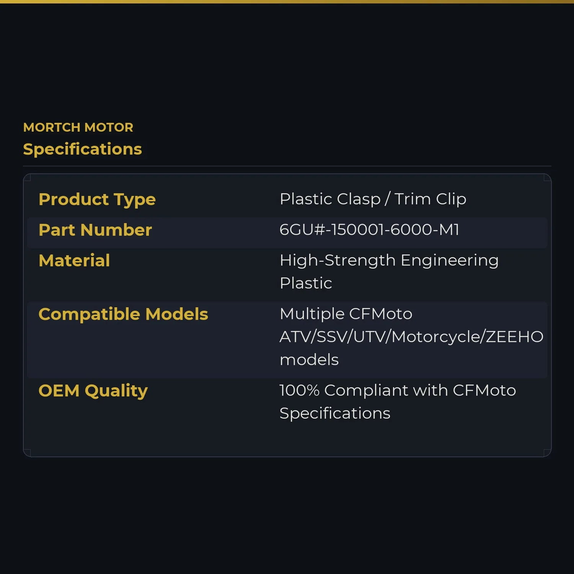Click the top-left corner bracket of table
The width and height of the screenshot is (574, 574).
click(27, 178)
